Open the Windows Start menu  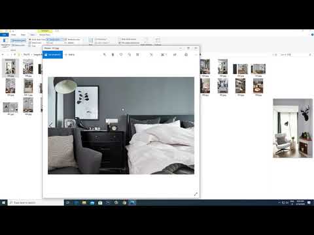[x=4, y=202]
